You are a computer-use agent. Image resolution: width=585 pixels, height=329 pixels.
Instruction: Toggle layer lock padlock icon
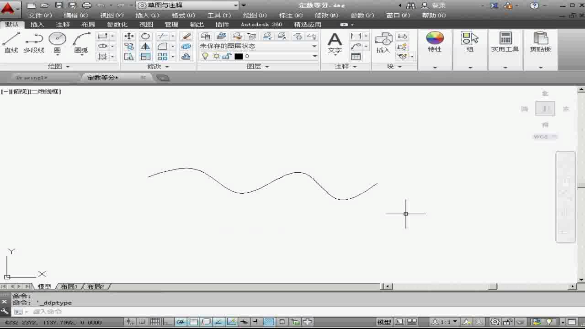coord(227,56)
